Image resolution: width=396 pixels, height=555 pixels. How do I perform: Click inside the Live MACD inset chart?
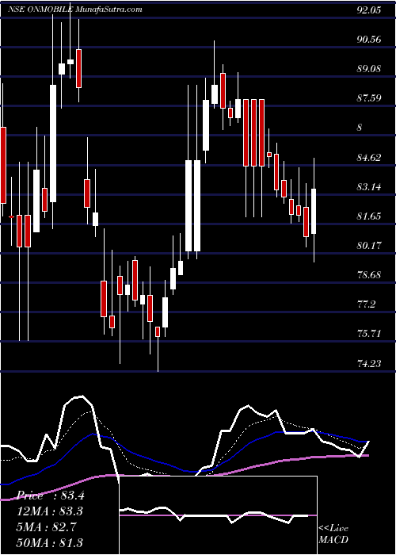[218, 515]
